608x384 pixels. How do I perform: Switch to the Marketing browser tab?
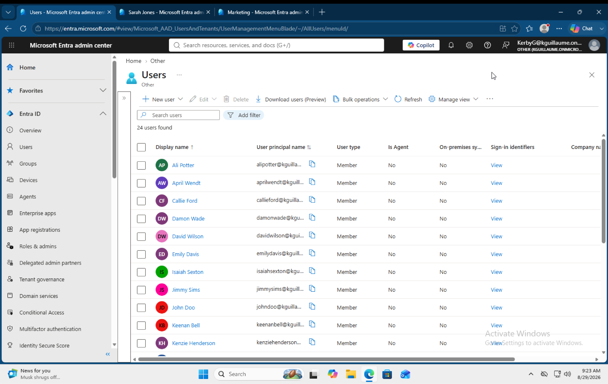[264, 12]
